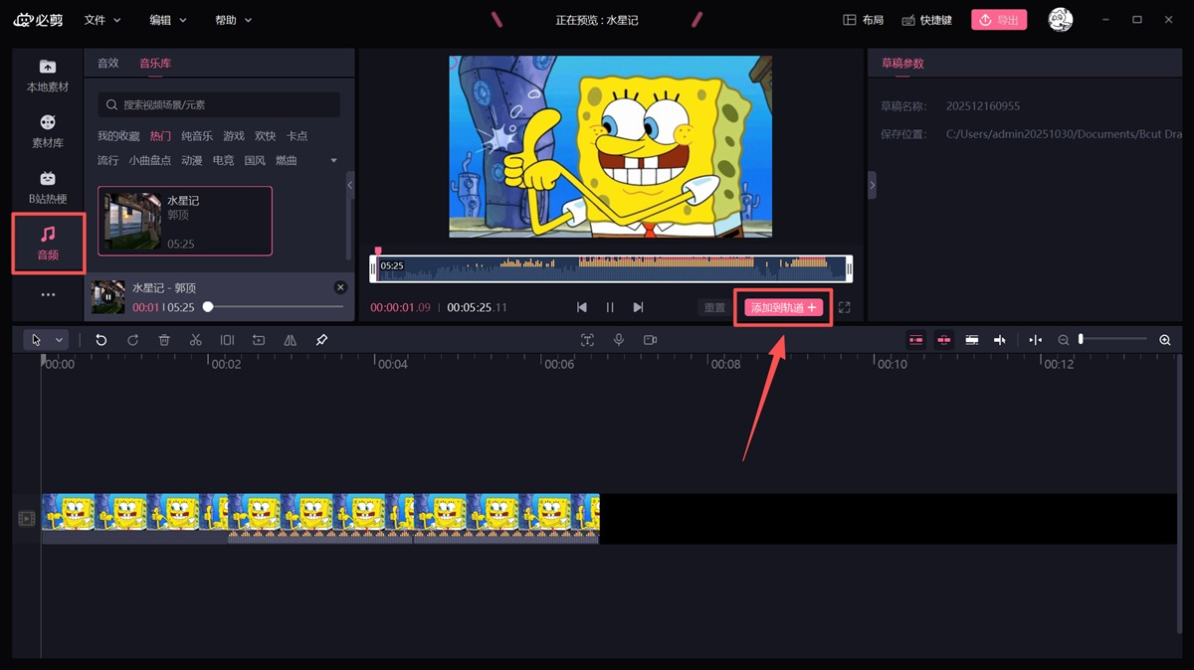The width and height of the screenshot is (1194, 670).
Task: Expand more music categories arrow
Action: 333,161
